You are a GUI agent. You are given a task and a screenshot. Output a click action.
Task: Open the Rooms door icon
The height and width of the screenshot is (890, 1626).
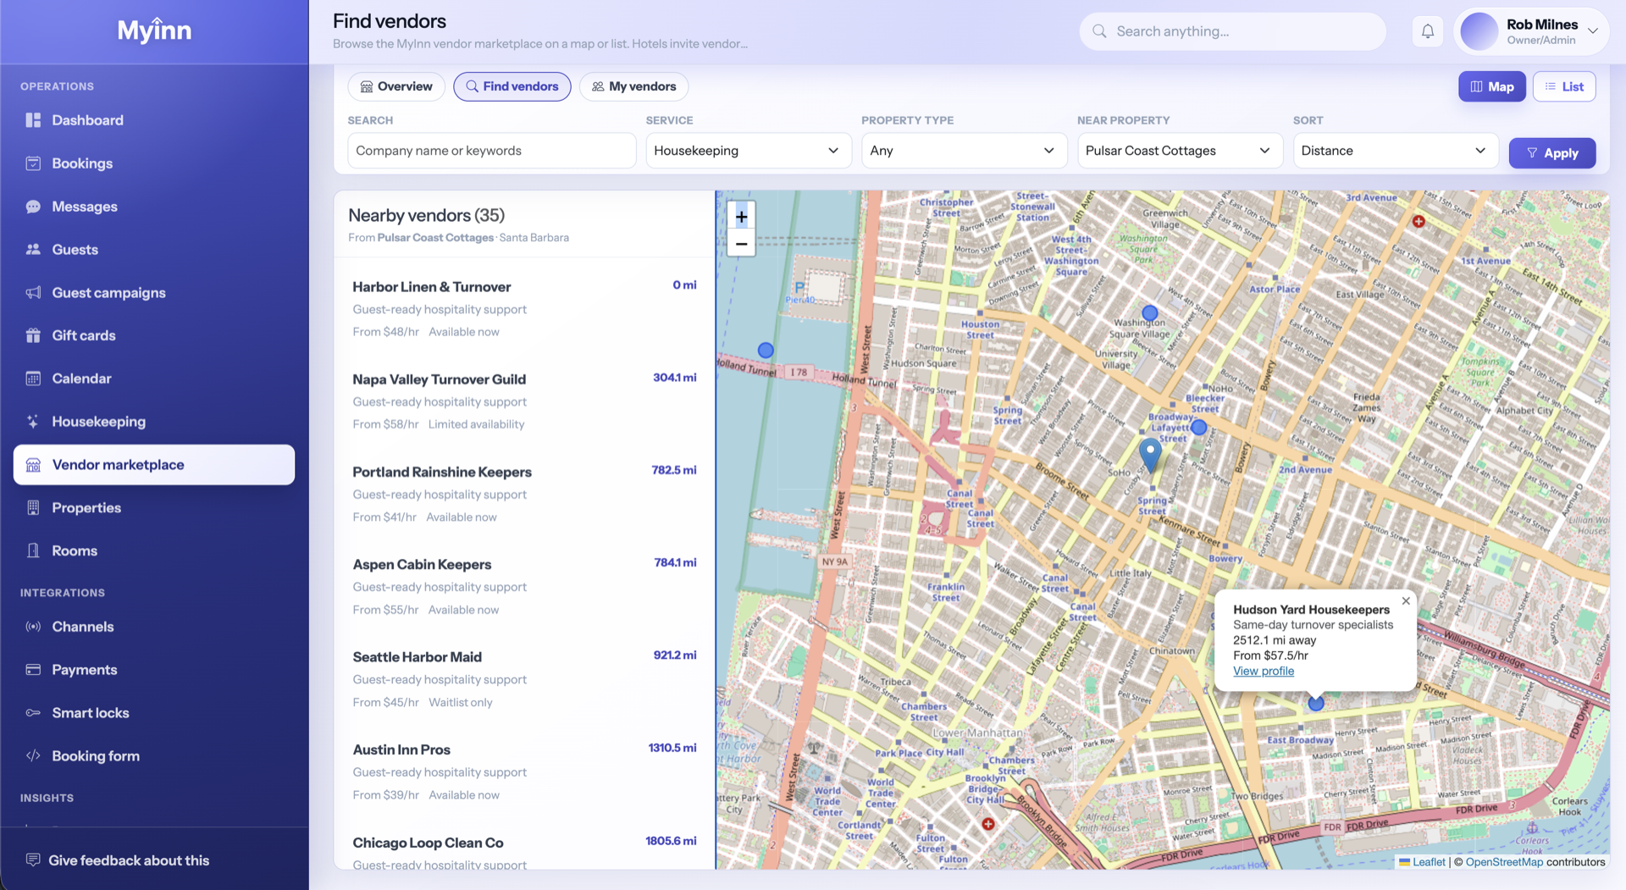(33, 550)
